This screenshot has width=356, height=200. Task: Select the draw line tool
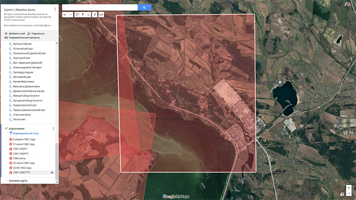(89, 15)
